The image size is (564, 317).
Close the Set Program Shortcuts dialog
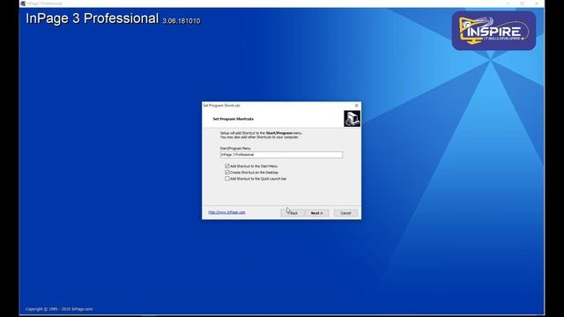[x=356, y=106]
